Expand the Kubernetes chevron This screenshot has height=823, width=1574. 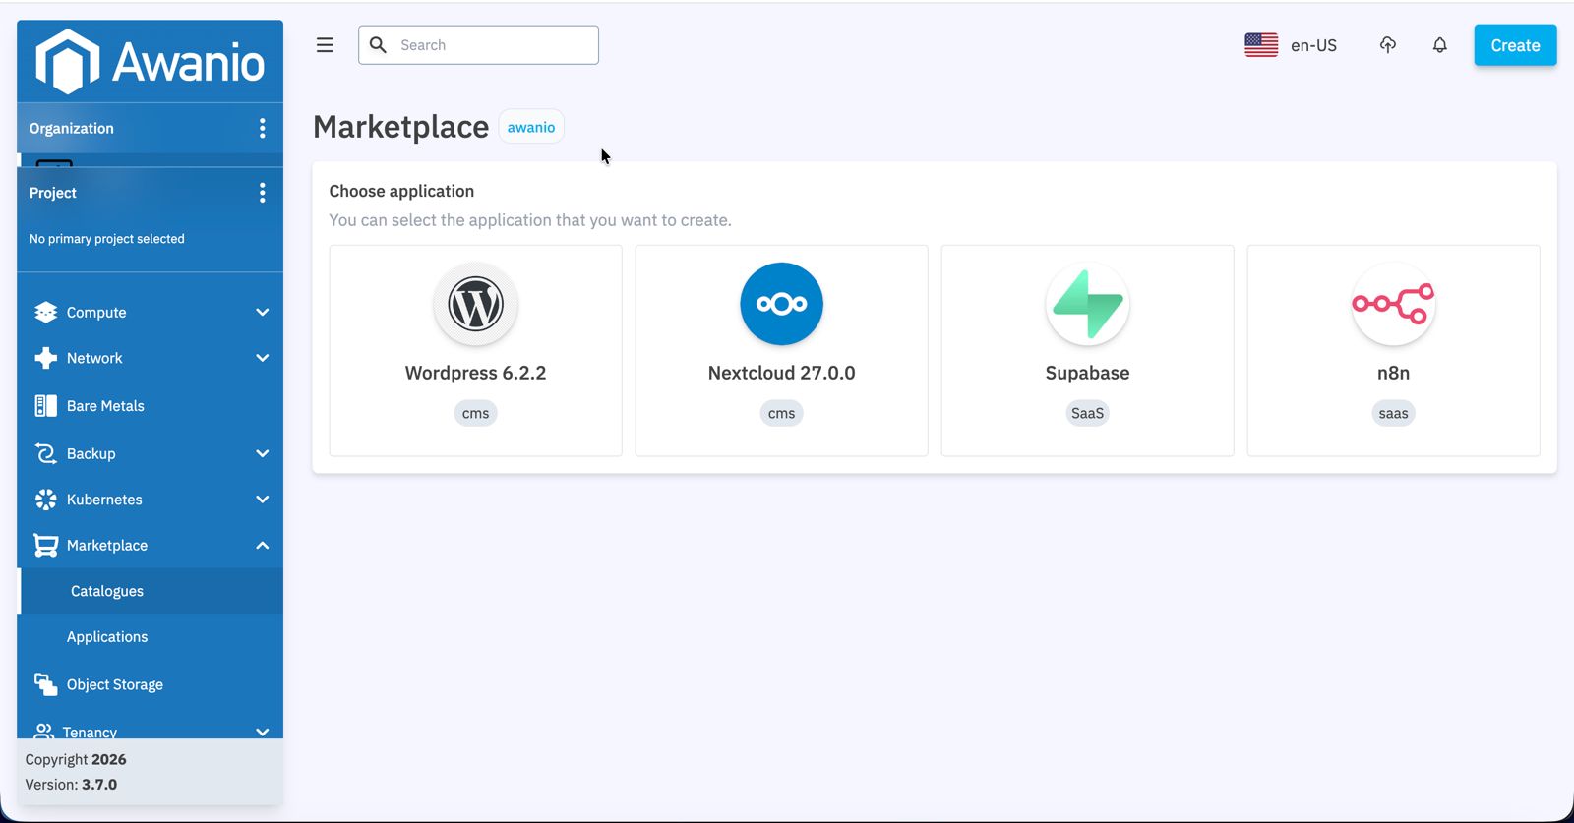tap(263, 500)
